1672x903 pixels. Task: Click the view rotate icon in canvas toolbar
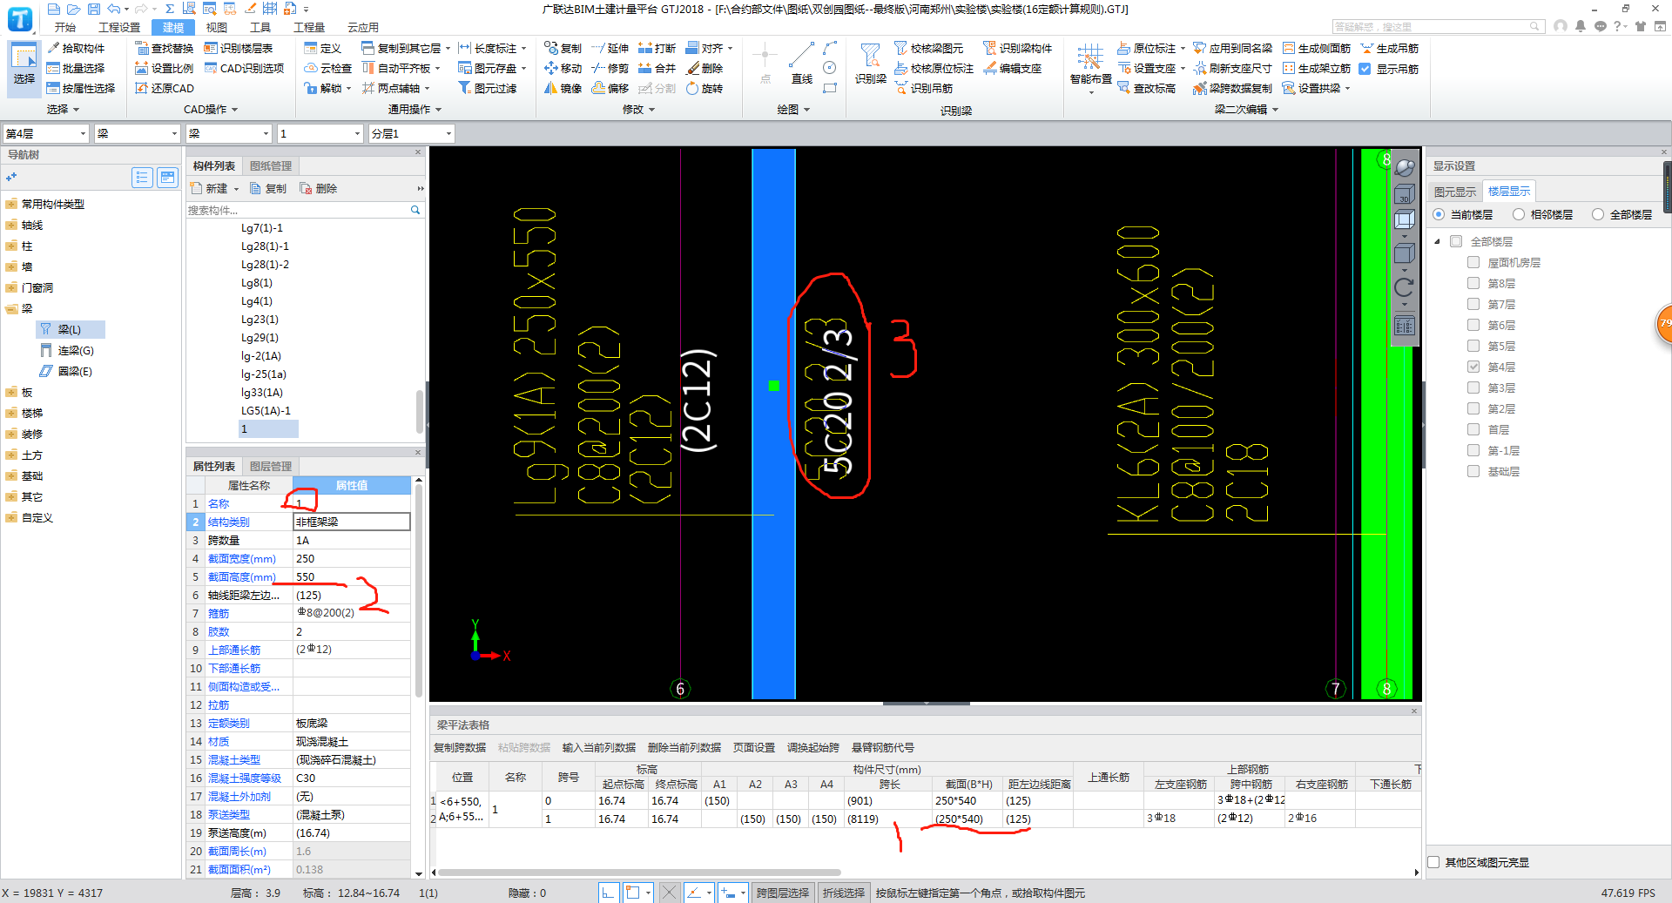pyautogui.click(x=1404, y=287)
